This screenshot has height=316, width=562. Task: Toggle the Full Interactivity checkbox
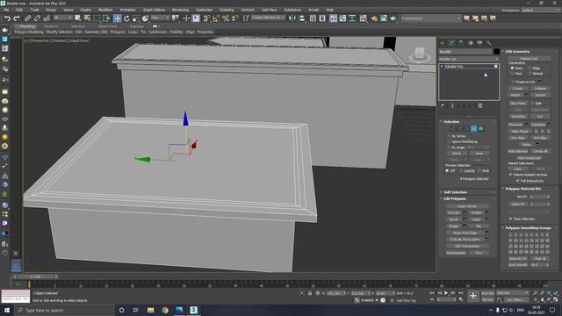(518, 181)
